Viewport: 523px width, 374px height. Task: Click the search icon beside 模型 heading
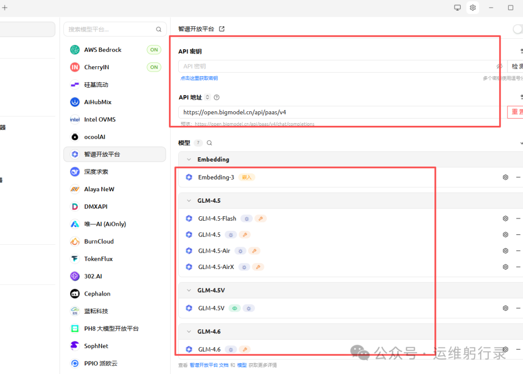[210, 143]
